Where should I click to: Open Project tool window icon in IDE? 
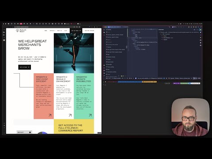(x=104, y=30)
